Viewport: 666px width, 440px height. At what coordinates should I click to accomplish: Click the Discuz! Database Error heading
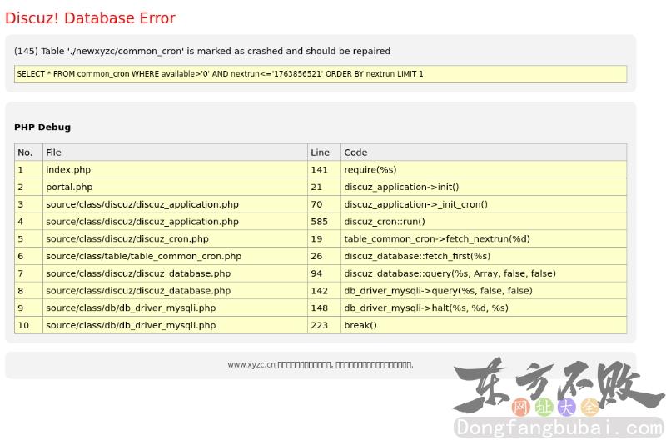coord(90,18)
